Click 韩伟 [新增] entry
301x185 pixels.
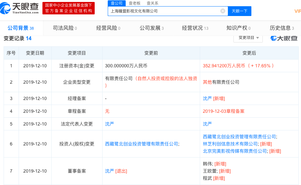coord(214,164)
